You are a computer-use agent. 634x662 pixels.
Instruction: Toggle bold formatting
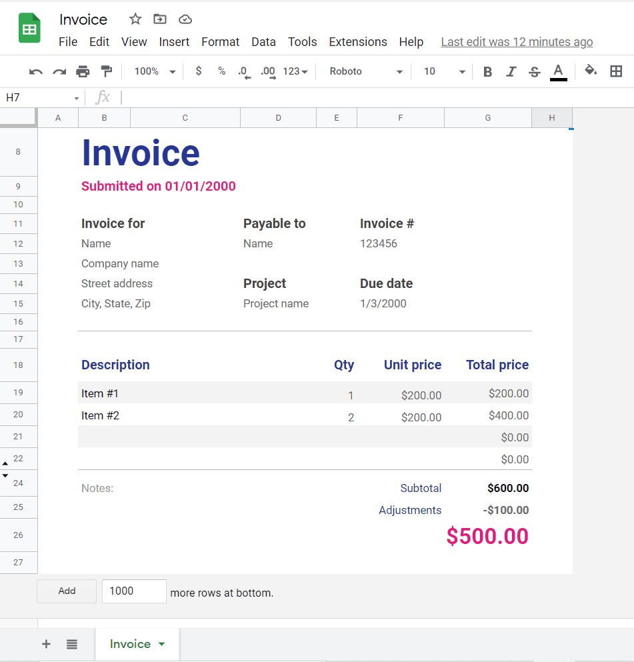pos(487,71)
